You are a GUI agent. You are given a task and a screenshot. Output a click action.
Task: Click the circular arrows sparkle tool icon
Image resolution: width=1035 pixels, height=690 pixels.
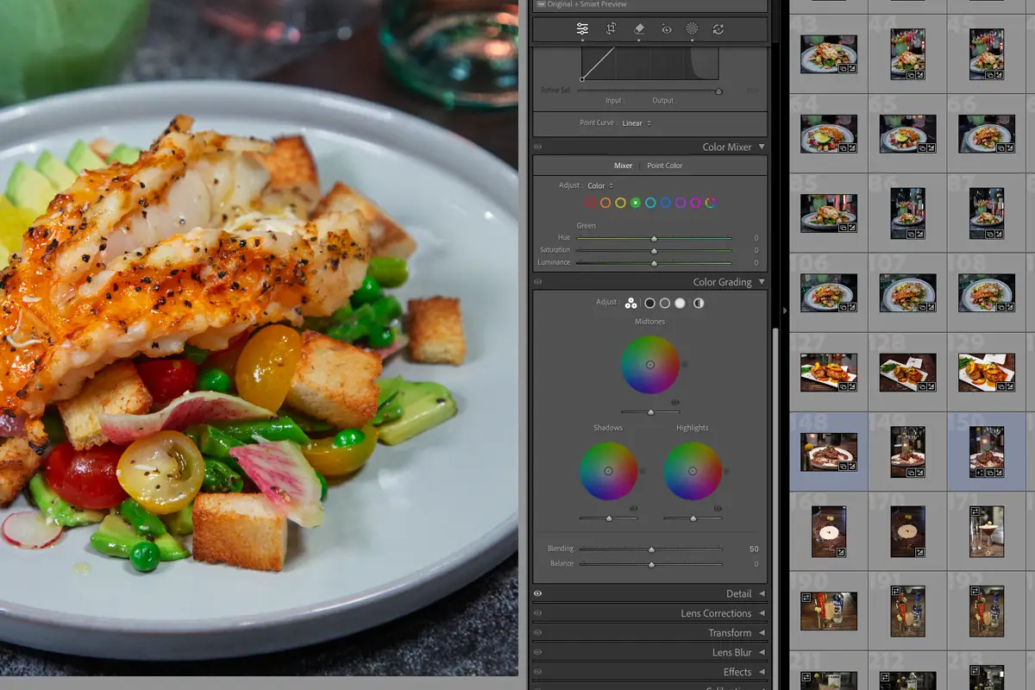[718, 28]
